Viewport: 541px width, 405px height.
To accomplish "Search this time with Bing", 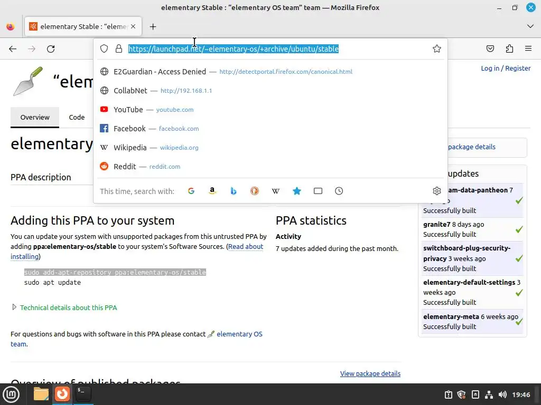I will click(234, 191).
